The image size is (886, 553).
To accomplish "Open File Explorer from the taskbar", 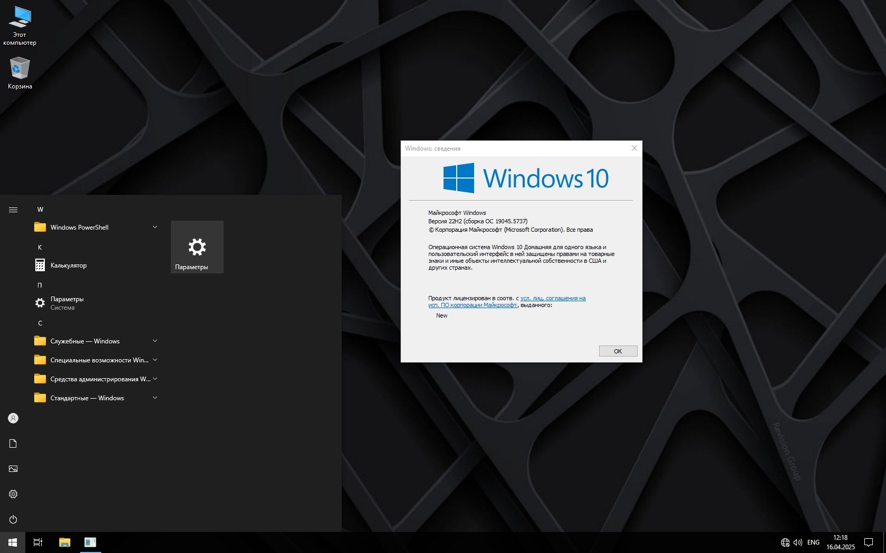I will pyautogui.click(x=64, y=542).
